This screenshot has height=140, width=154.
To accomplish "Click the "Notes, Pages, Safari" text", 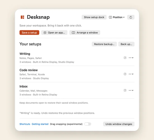I will [31, 58].
